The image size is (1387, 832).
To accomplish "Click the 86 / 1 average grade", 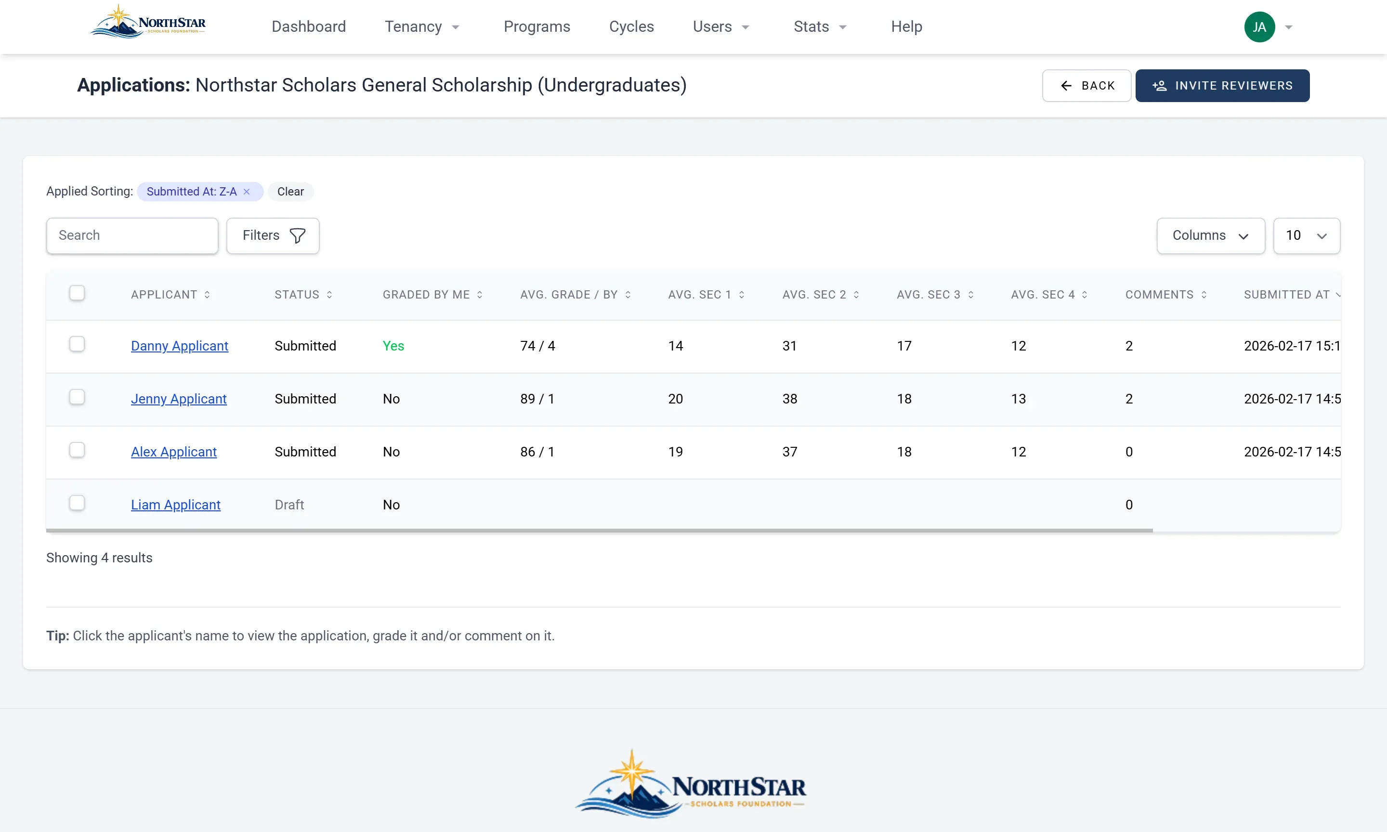I will [537, 452].
